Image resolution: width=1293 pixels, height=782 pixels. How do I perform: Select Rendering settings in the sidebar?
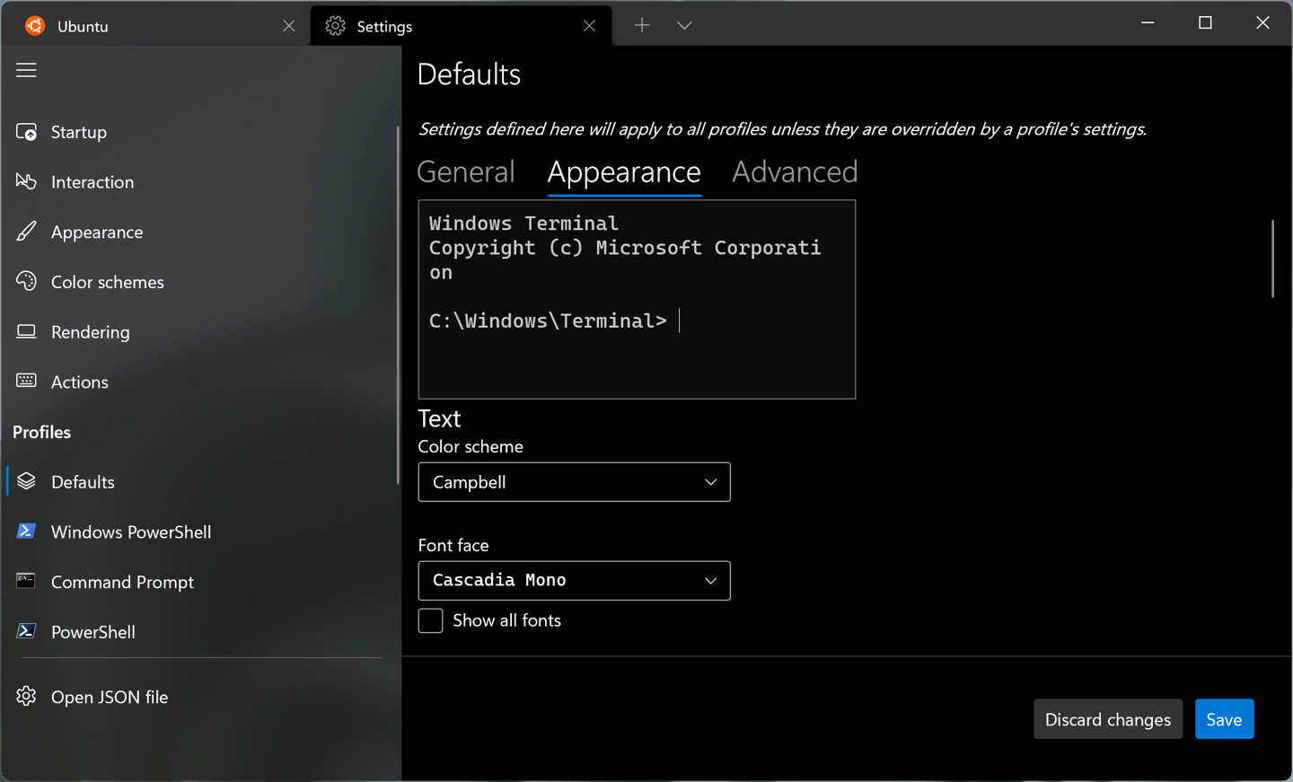point(90,331)
